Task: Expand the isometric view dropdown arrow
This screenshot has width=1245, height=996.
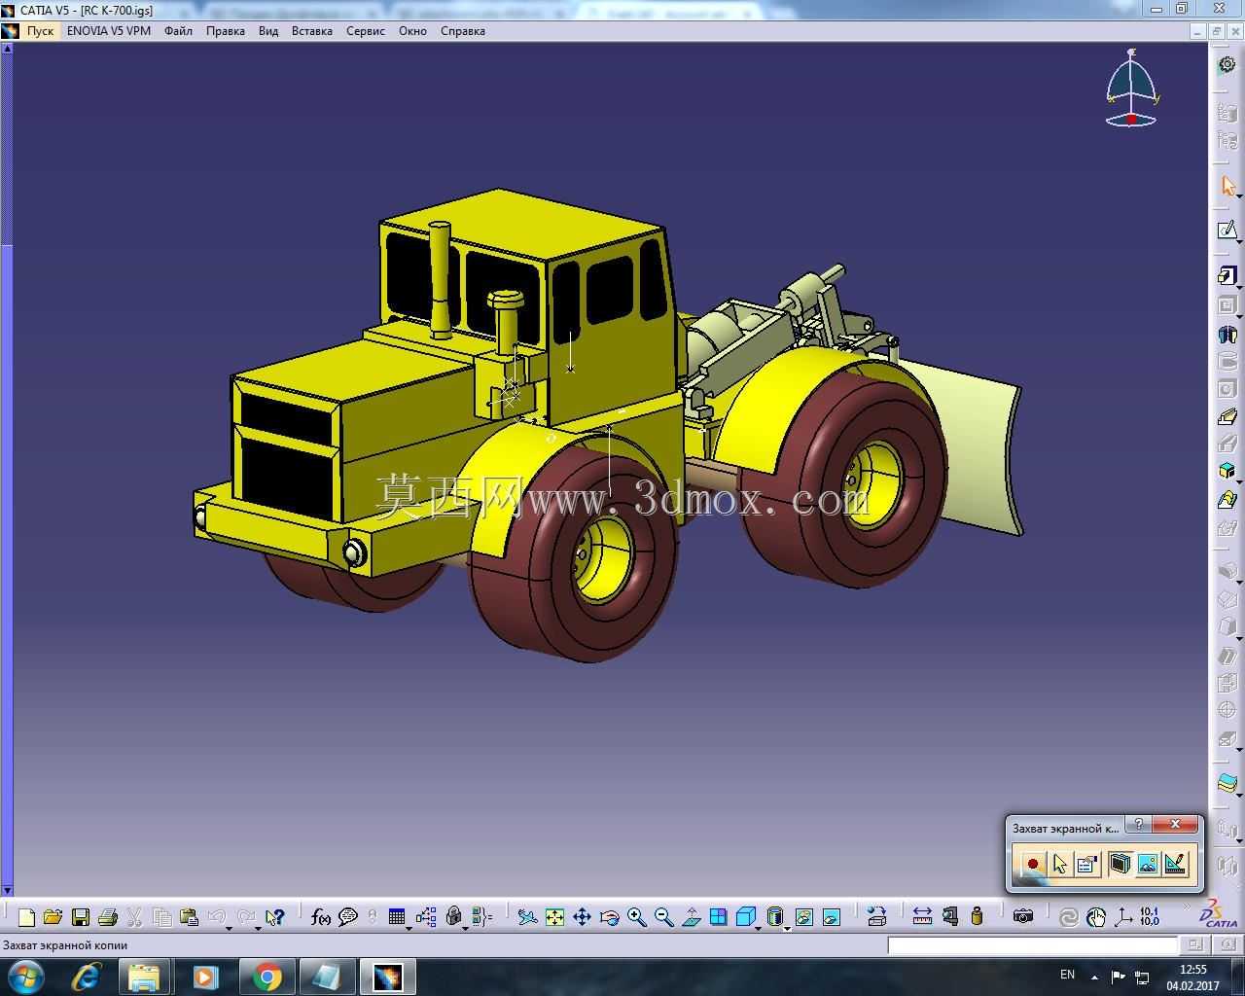Action: (759, 928)
